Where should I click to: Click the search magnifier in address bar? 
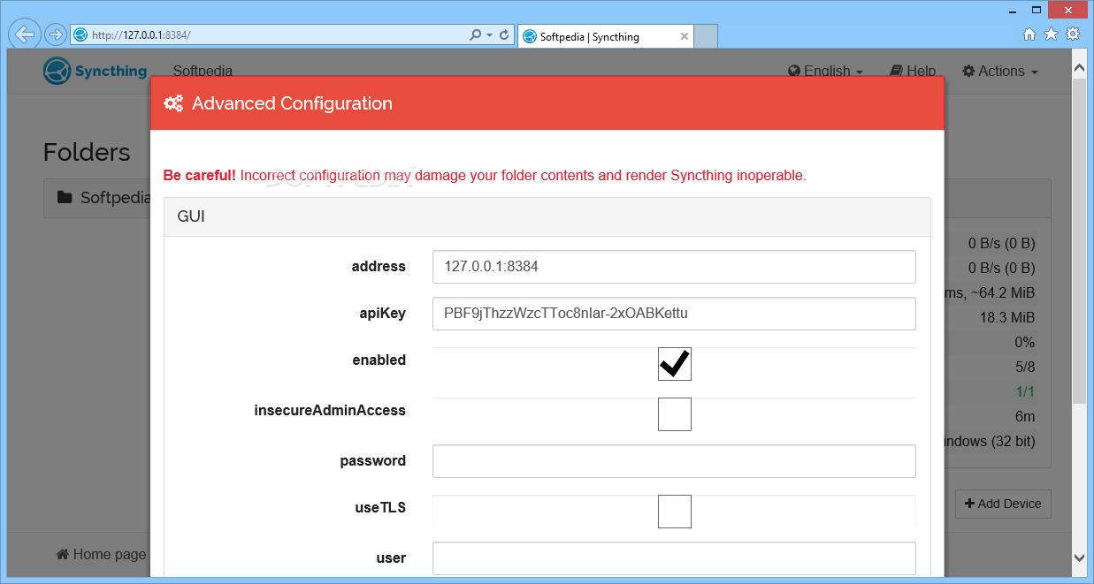476,34
